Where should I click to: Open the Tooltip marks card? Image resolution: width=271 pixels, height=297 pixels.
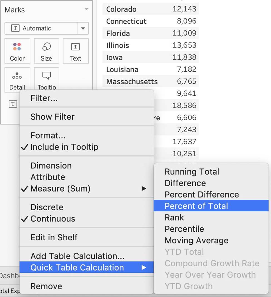(46, 79)
